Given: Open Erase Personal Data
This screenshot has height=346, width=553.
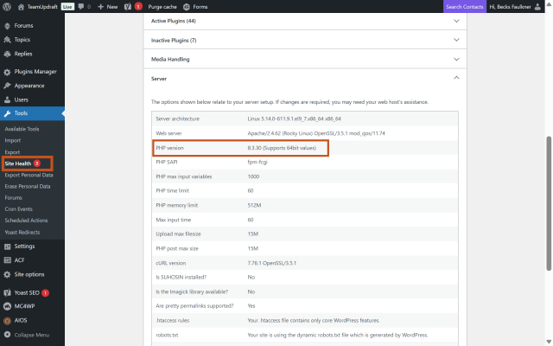Looking at the screenshot, I should coord(28,187).
